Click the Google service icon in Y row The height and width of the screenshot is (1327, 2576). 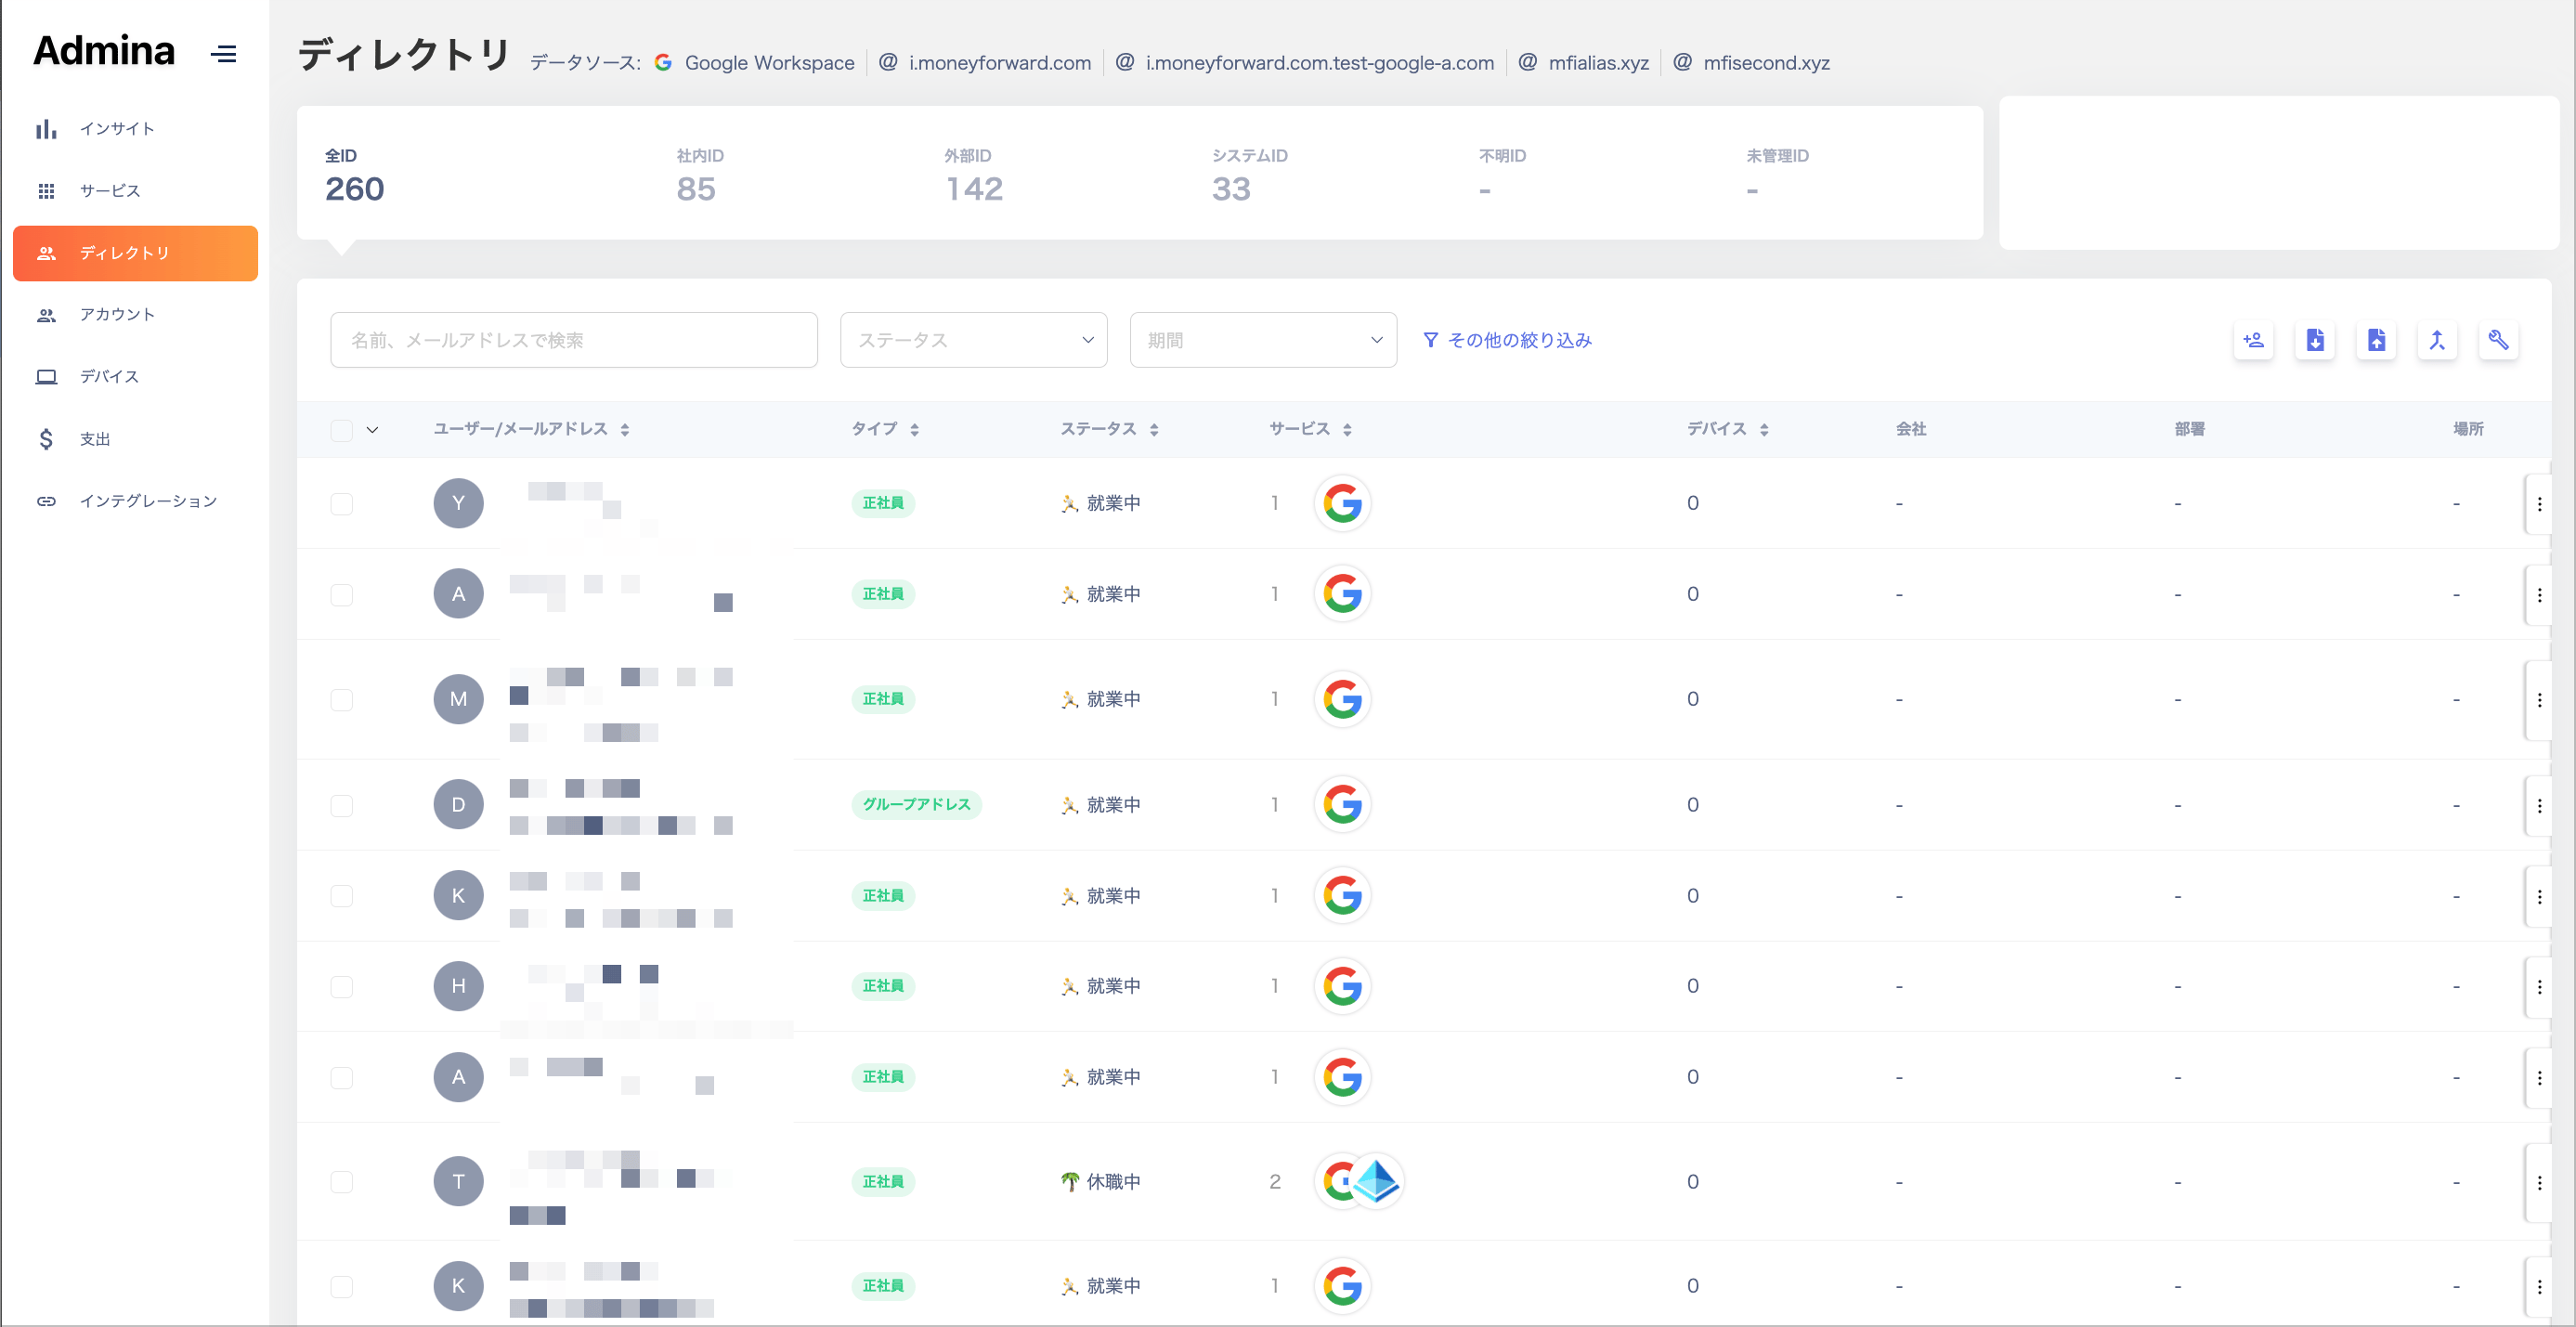pyautogui.click(x=1342, y=503)
